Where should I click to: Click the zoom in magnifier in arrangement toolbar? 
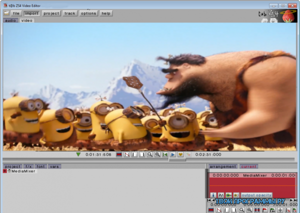(249, 210)
